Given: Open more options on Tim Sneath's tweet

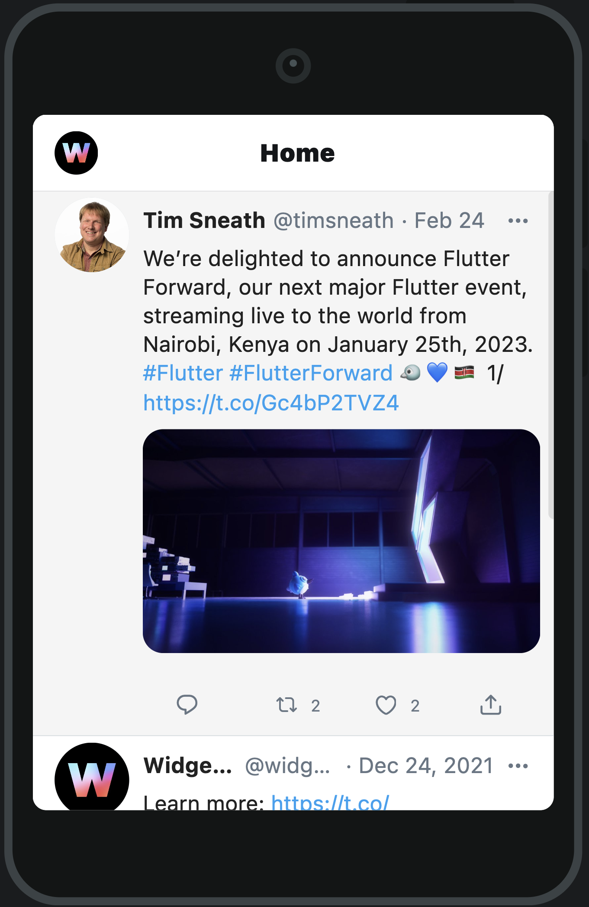Looking at the screenshot, I should pyautogui.click(x=518, y=221).
